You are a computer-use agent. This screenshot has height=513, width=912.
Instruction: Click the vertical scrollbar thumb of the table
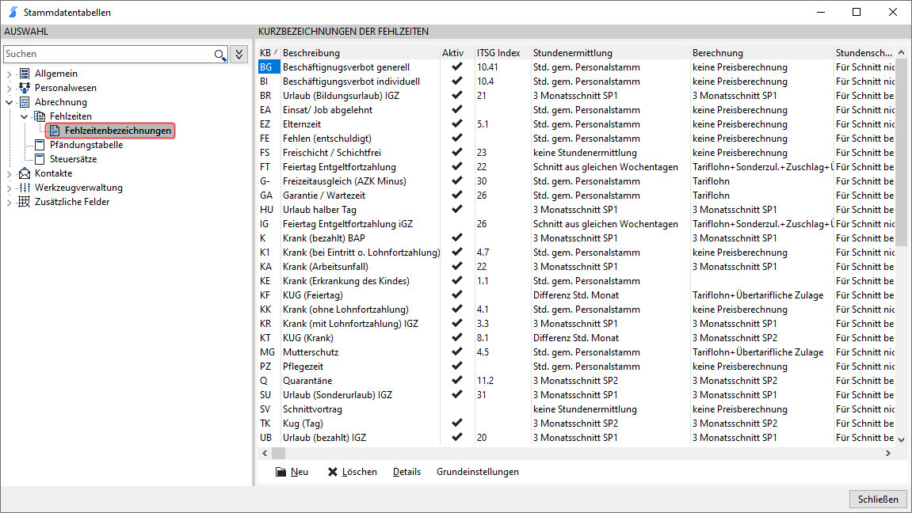901,152
